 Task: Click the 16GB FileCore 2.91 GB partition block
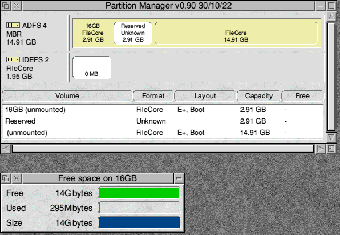(x=93, y=33)
